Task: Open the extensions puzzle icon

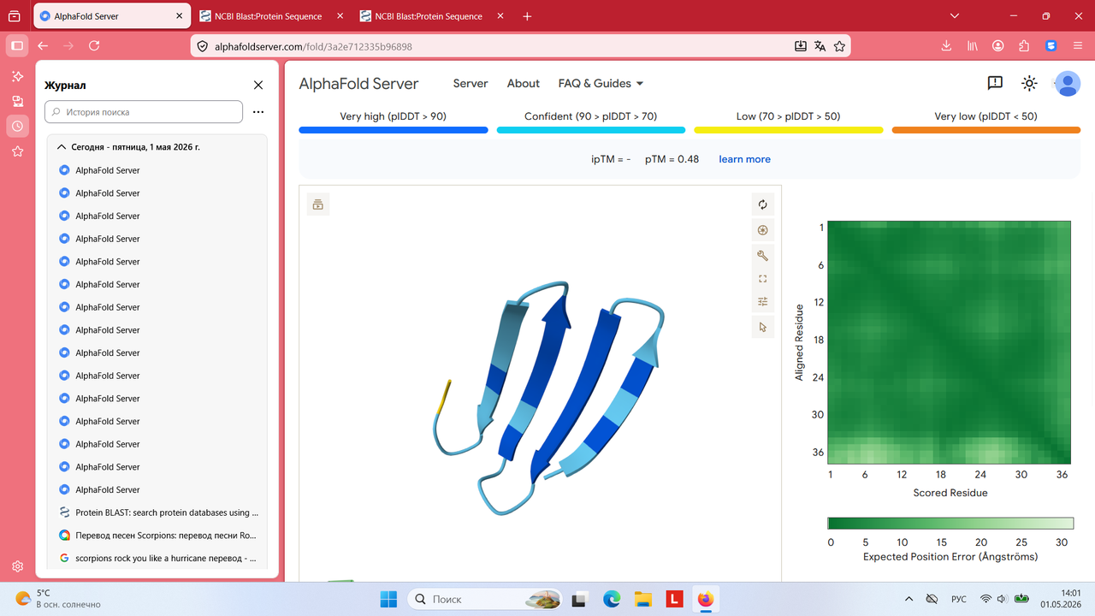Action: (x=1024, y=46)
